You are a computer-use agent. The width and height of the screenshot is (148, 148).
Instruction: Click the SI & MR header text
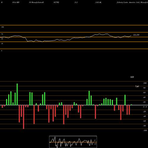[x=16, y=2]
